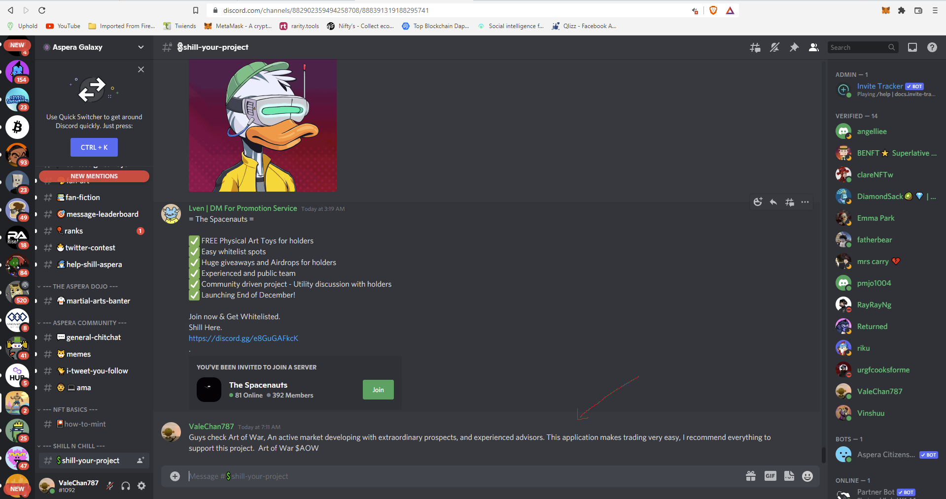Viewport: 946px width, 499px height.
Task: Open the YouTube bookmark
Action: [63, 26]
